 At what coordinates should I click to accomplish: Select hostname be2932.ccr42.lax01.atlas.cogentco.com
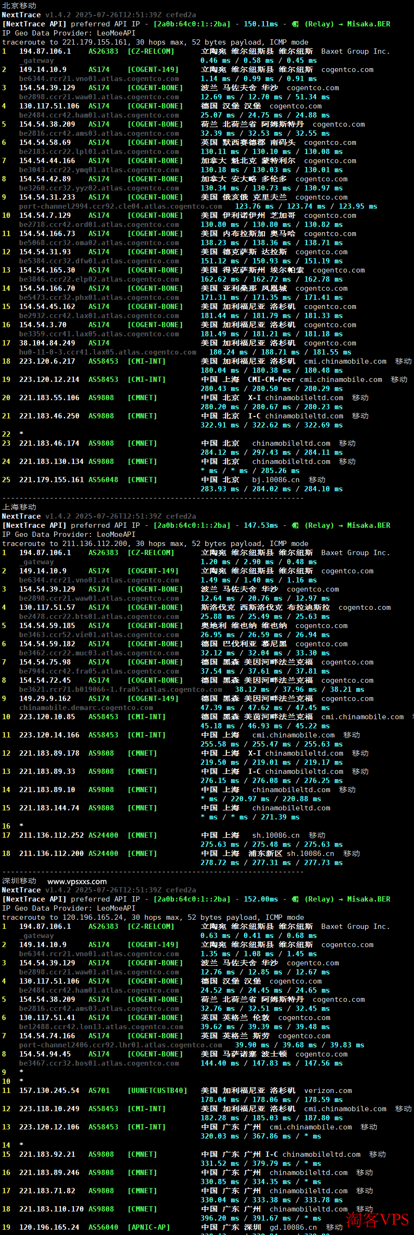pyautogui.click(x=99, y=316)
